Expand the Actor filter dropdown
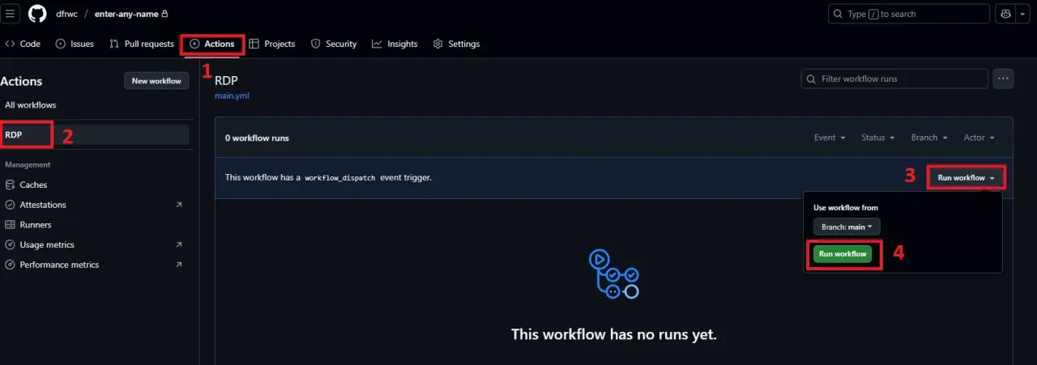1037x365 pixels. click(x=979, y=138)
